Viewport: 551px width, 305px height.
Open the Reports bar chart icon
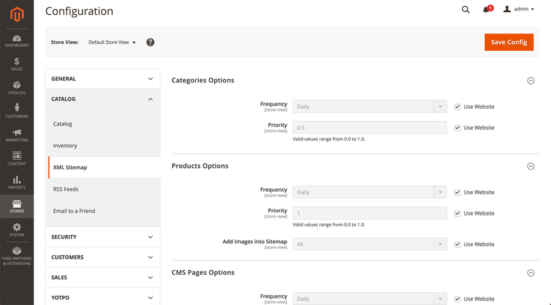(x=17, y=182)
